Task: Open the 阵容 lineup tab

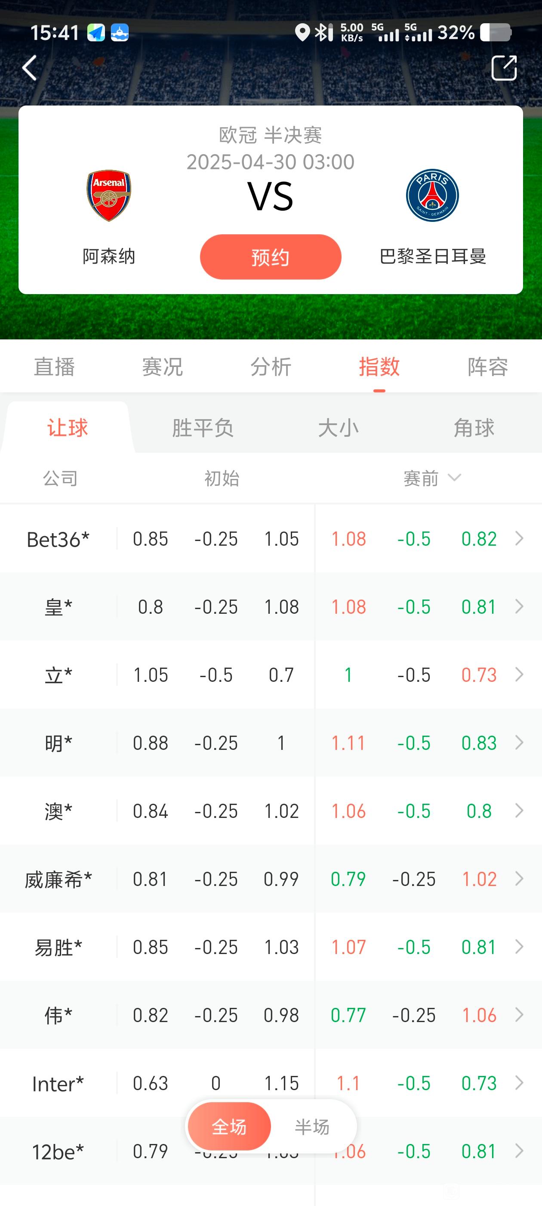Action: (487, 367)
